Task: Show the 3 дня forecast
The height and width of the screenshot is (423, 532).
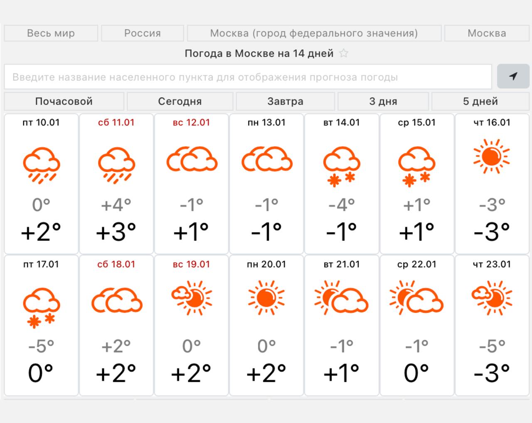Action: tap(383, 101)
